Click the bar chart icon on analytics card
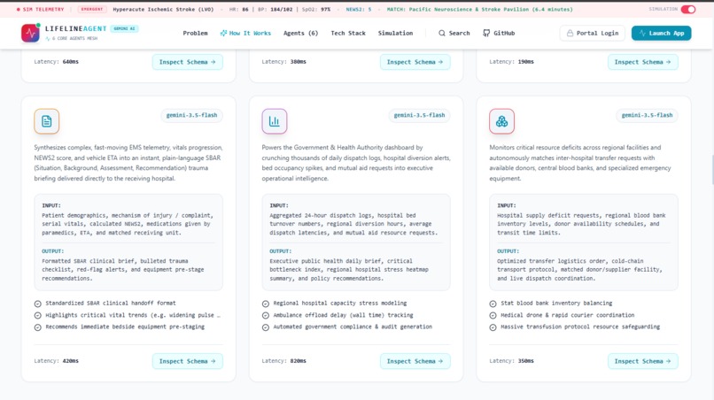The image size is (714, 400). [x=274, y=121]
